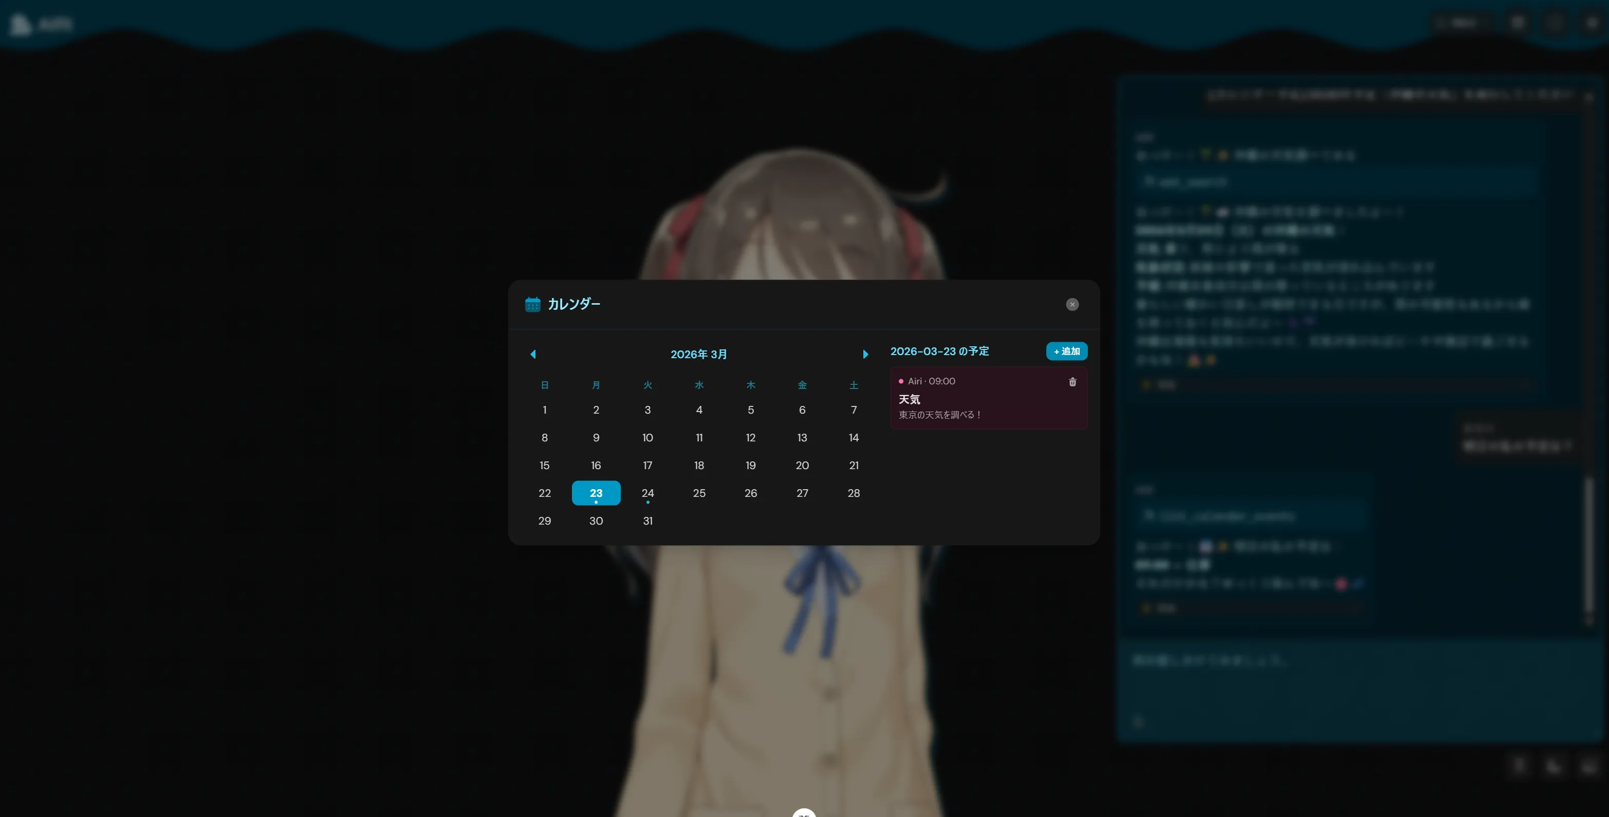The height and width of the screenshot is (817, 1609).
Task: Select March 5 Thursday cell
Action: [750, 410]
